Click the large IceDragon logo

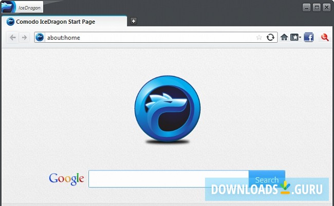168,109
